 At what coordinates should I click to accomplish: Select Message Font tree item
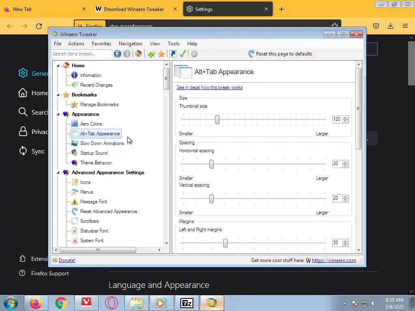[94, 202]
